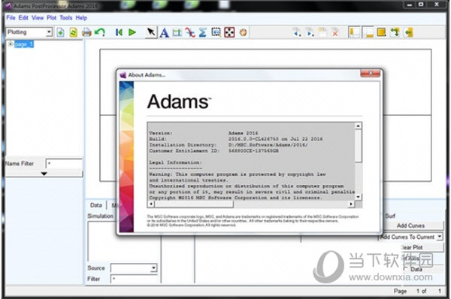Click the green undo arrow icon
This screenshot has height=299, width=451.
coord(100,32)
